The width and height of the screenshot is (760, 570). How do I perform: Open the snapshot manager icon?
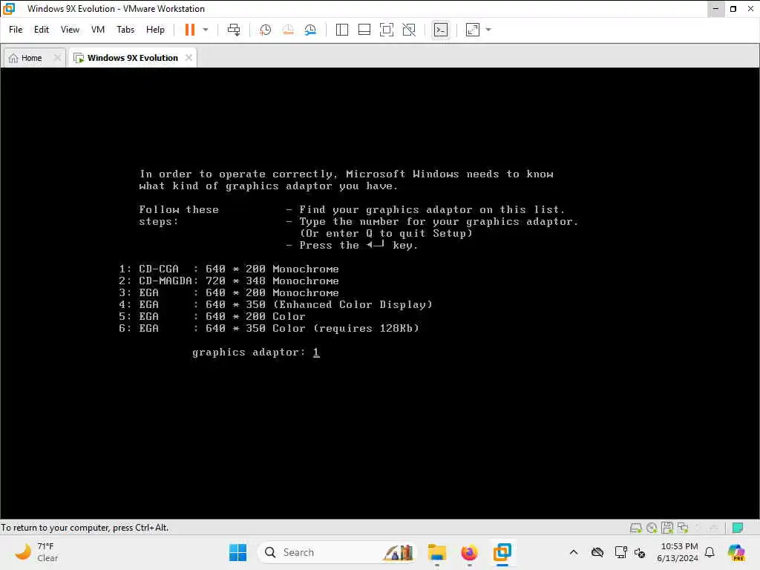(310, 30)
